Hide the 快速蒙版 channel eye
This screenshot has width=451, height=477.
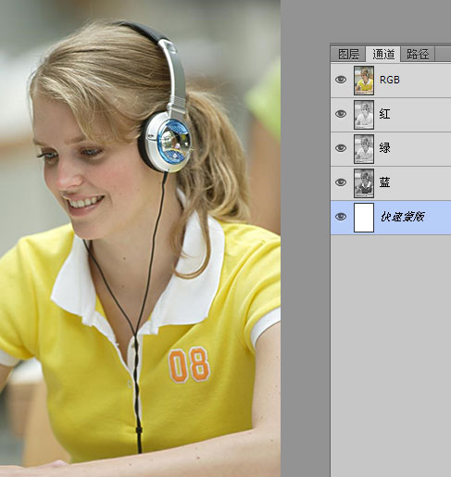click(x=341, y=217)
